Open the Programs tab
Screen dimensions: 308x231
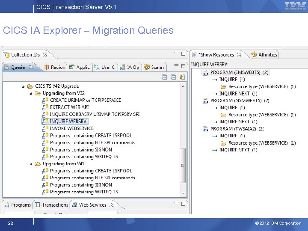[18, 205]
